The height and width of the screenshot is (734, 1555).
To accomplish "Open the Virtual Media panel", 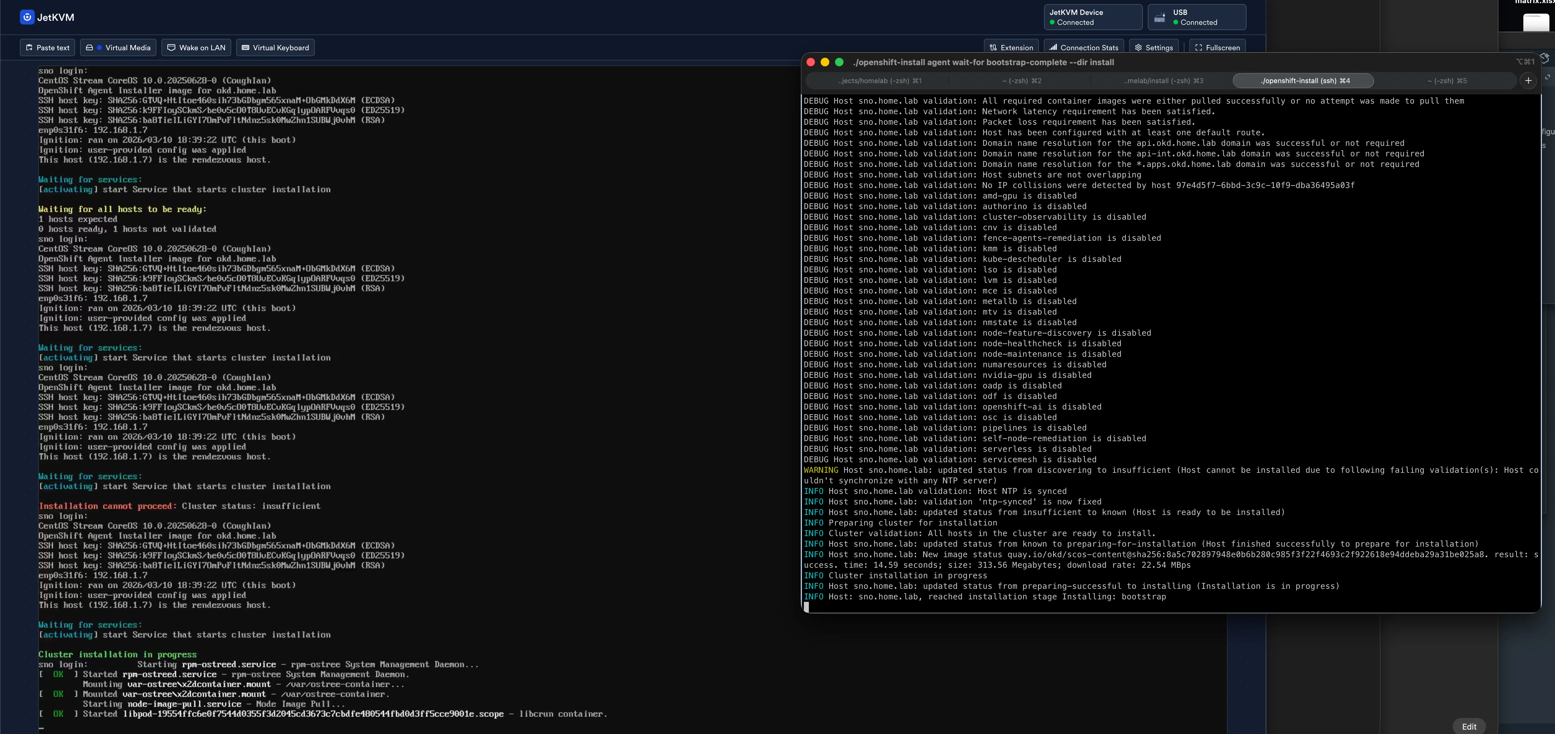I will 118,48.
